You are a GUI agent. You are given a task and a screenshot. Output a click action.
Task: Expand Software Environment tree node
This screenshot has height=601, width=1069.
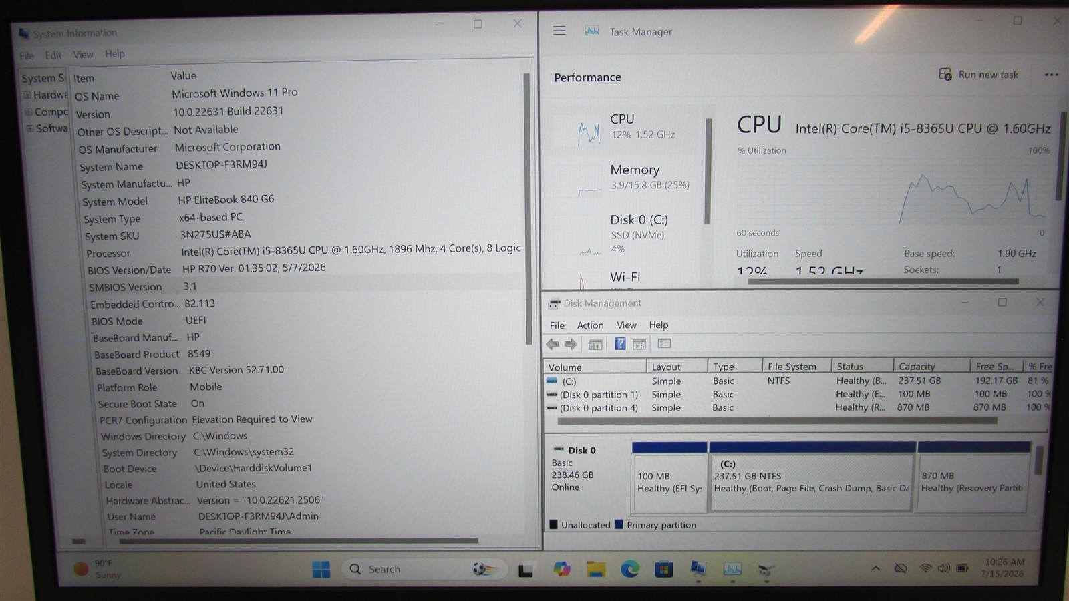tap(30, 128)
